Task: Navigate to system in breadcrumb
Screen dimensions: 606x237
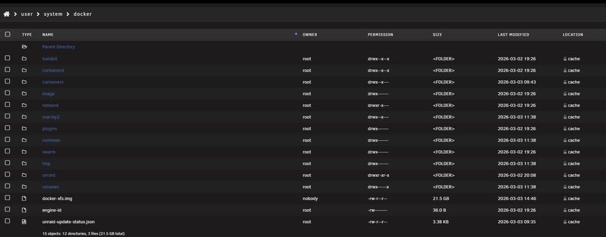Action: coord(53,14)
